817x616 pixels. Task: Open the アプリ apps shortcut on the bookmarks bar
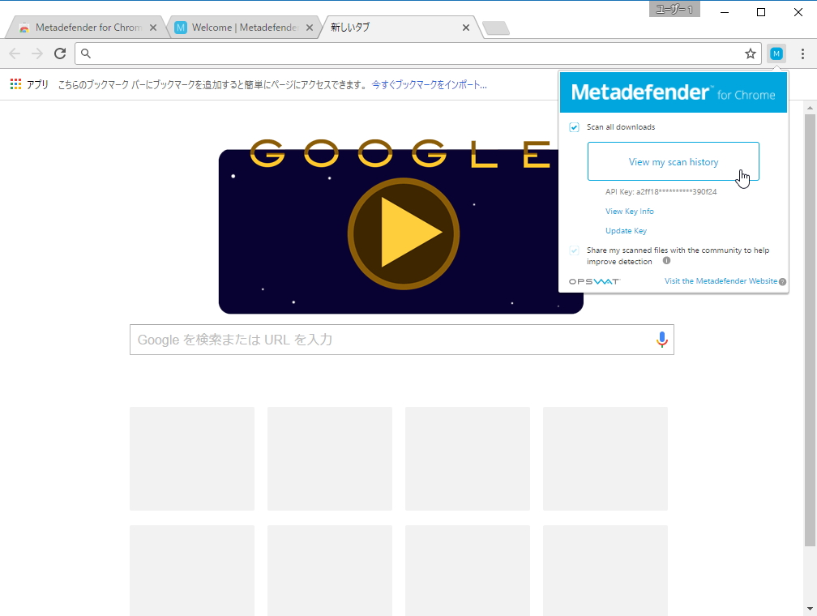[x=30, y=83]
